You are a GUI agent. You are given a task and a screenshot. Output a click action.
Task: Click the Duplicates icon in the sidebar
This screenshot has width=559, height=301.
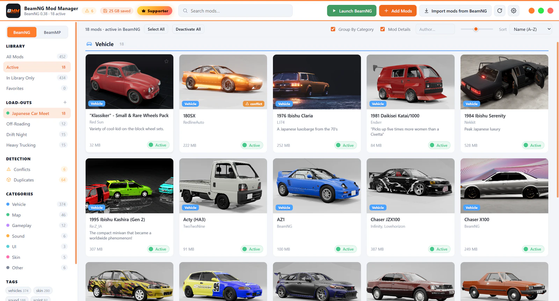tap(9, 180)
